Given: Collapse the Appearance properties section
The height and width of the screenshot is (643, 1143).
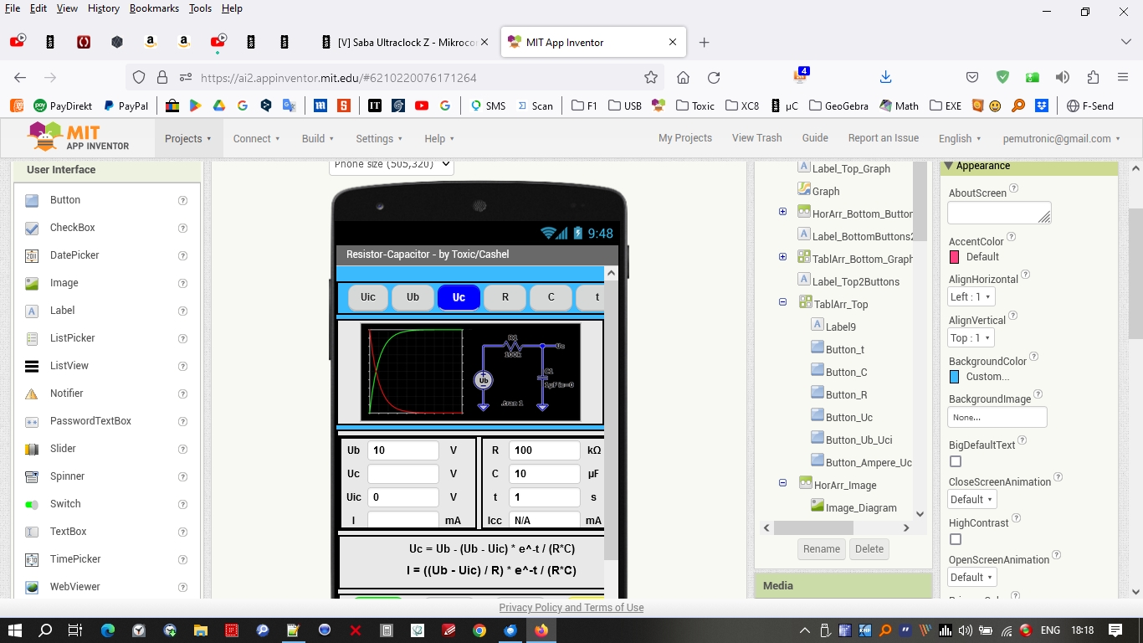Looking at the screenshot, I should tap(948, 166).
